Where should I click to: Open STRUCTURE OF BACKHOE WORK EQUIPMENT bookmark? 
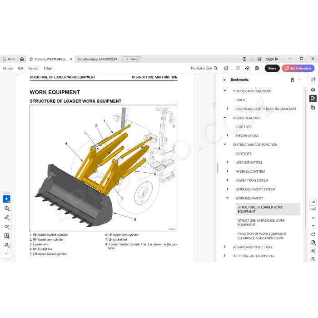pos(261,223)
